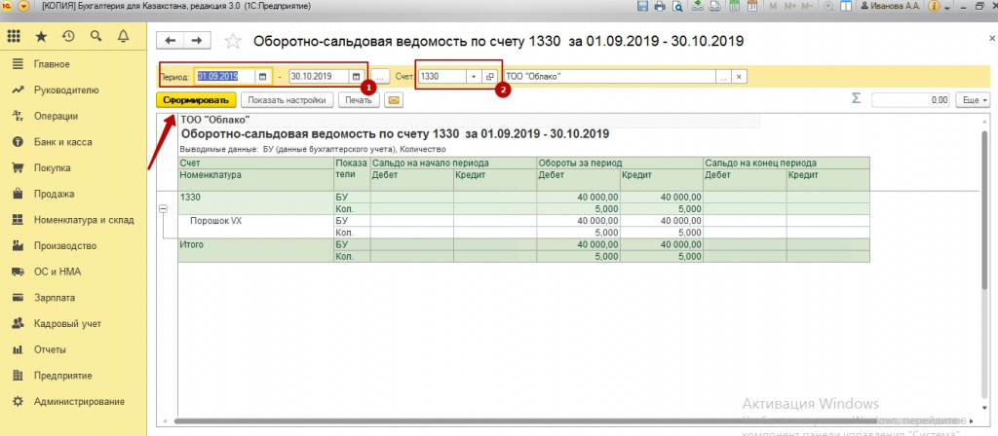Open calendar picker for the start date
The image size is (998, 436).
click(262, 76)
